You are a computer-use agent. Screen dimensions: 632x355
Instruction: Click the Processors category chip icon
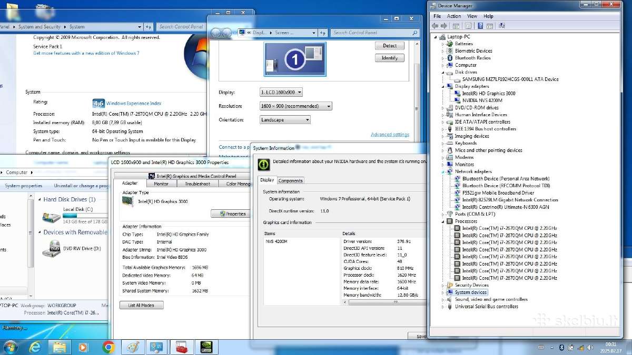coord(450,221)
